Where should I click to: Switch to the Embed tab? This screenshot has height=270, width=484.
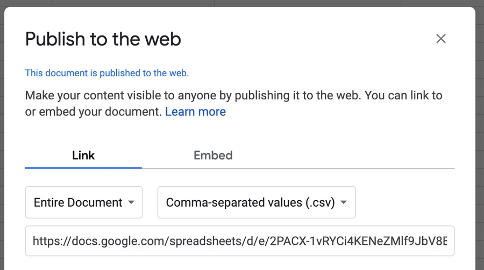click(213, 156)
